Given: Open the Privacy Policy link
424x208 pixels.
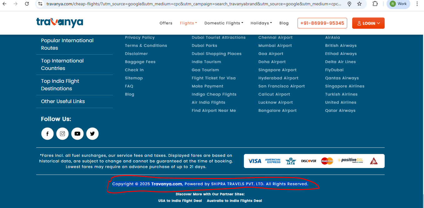Looking at the screenshot, I should (x=140, y=37).
